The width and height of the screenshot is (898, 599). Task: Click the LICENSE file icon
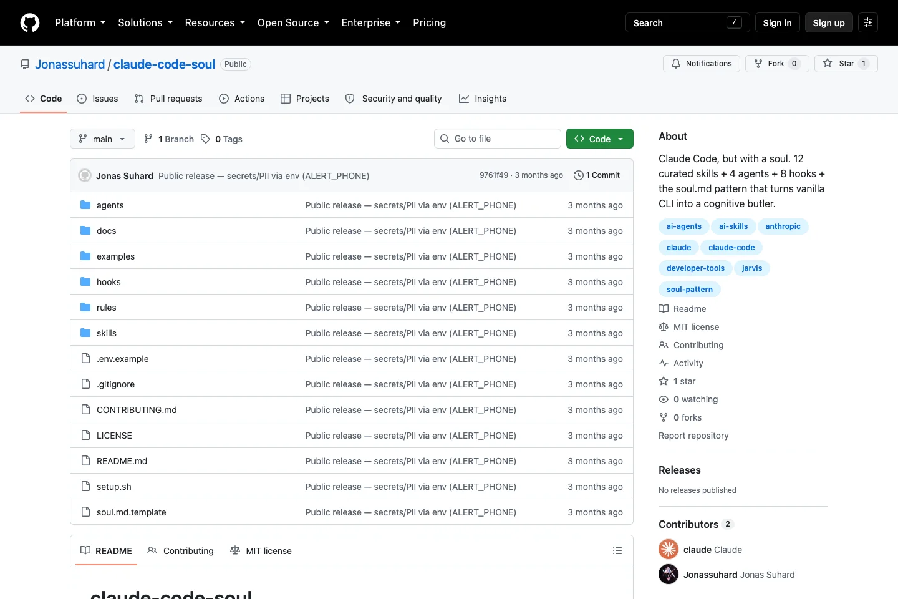(85, 436)
